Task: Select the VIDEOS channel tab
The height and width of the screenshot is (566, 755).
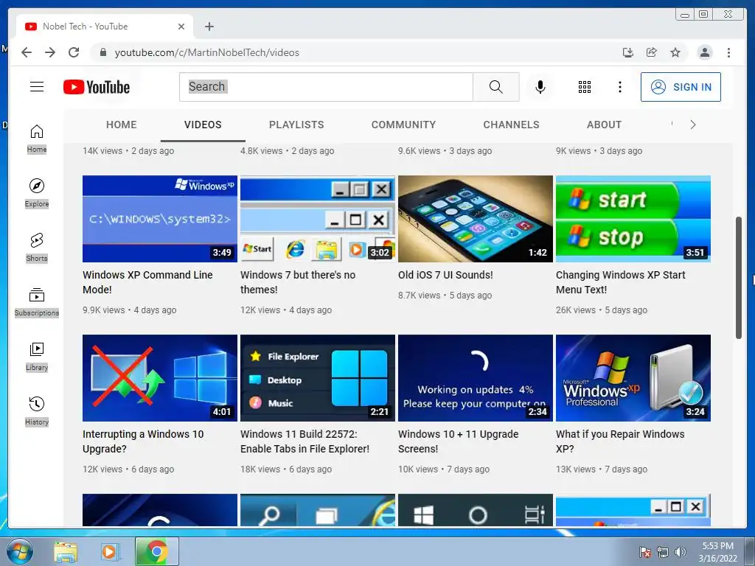Action: click(x=203, y=125)
